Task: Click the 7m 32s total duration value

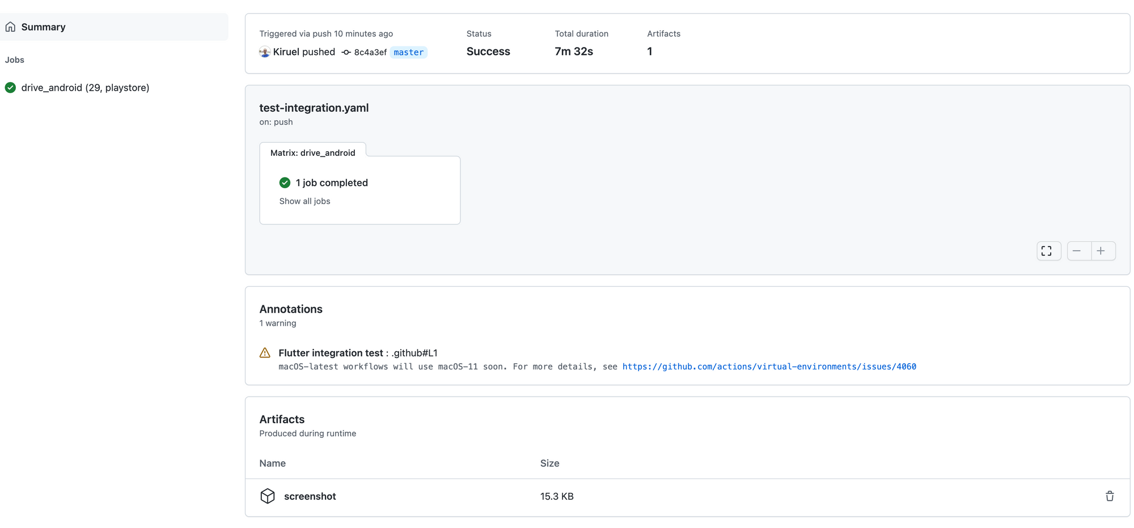Action: tap(574, 52)
